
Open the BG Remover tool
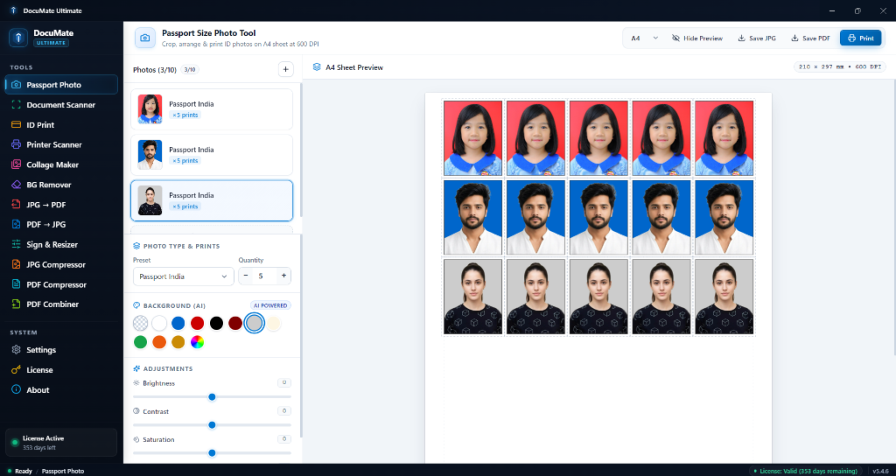tap(61, 185)
